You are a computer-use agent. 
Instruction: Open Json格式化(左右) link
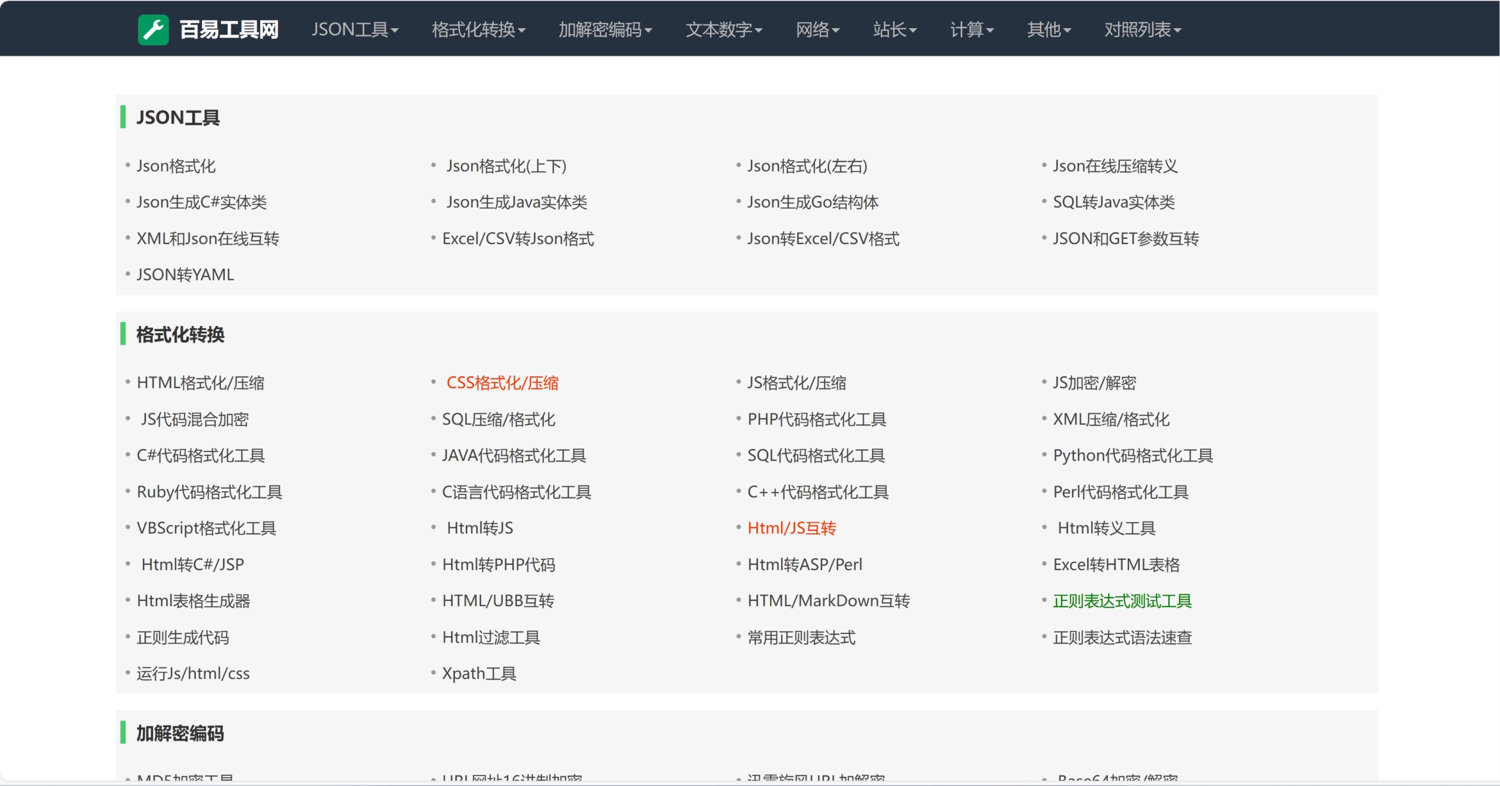[807, 166]
